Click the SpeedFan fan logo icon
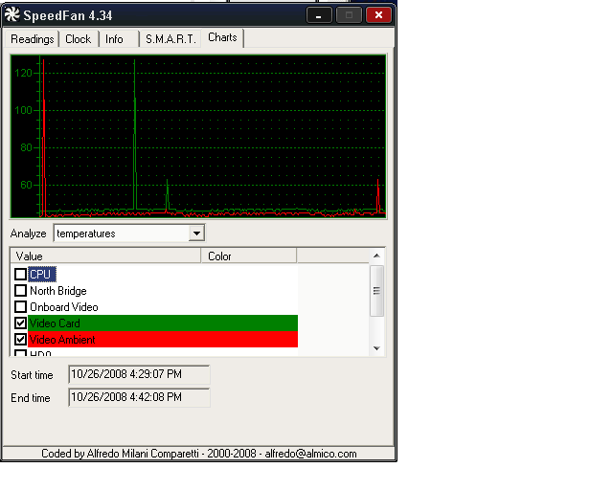 click(12, 15)
